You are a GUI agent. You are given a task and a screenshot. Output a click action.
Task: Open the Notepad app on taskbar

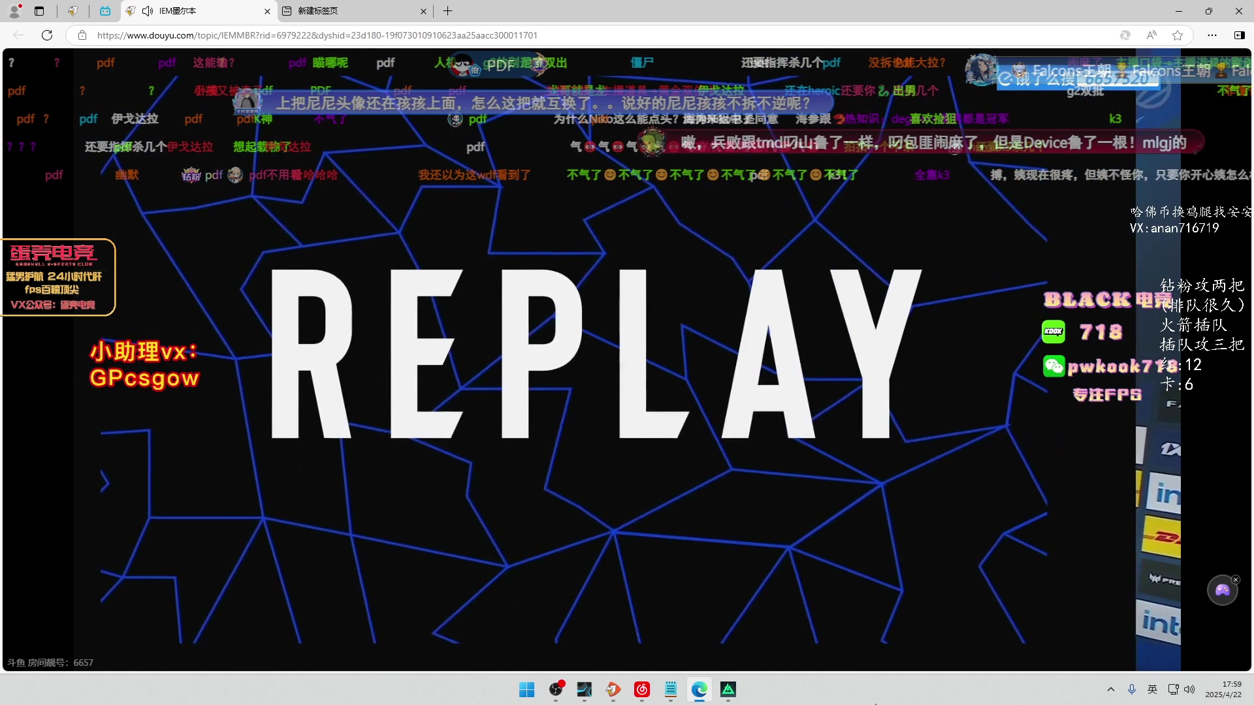tap(671, 689)
